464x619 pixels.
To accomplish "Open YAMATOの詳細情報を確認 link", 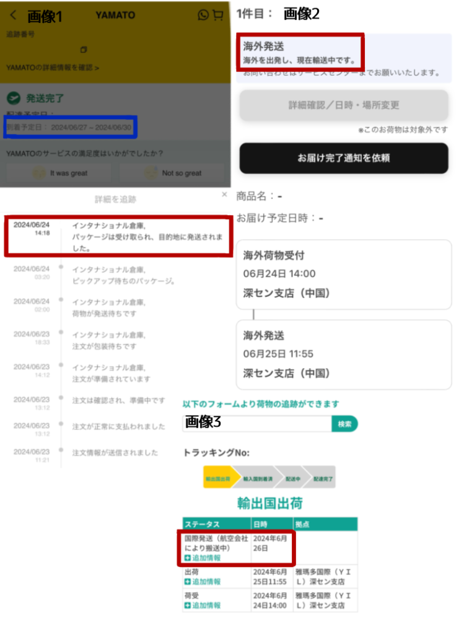I will [53, 68].
